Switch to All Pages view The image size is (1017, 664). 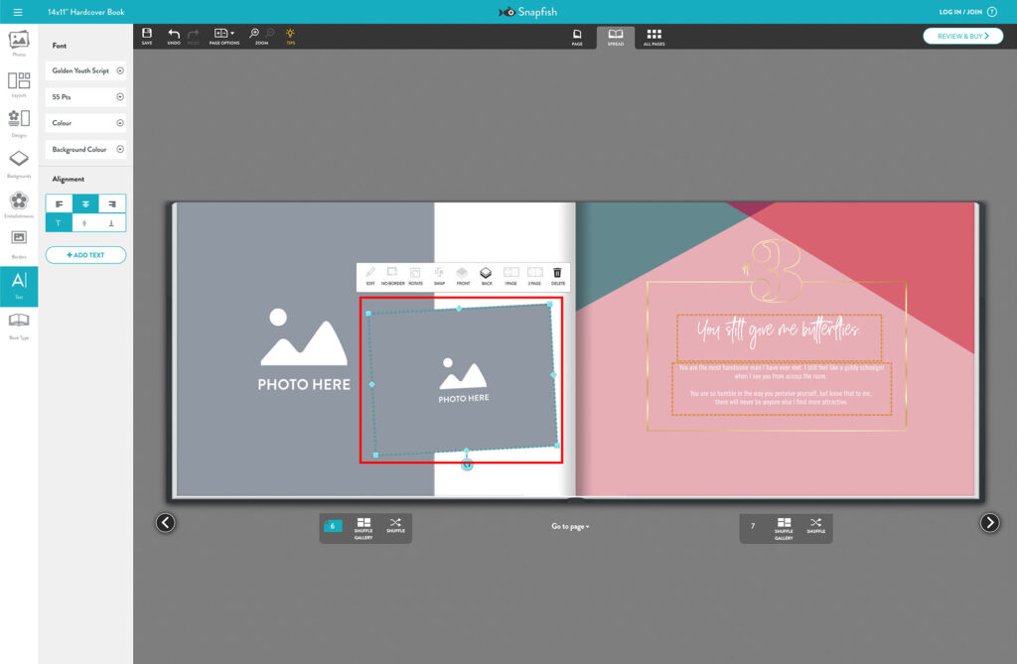[x=654, y=37]
